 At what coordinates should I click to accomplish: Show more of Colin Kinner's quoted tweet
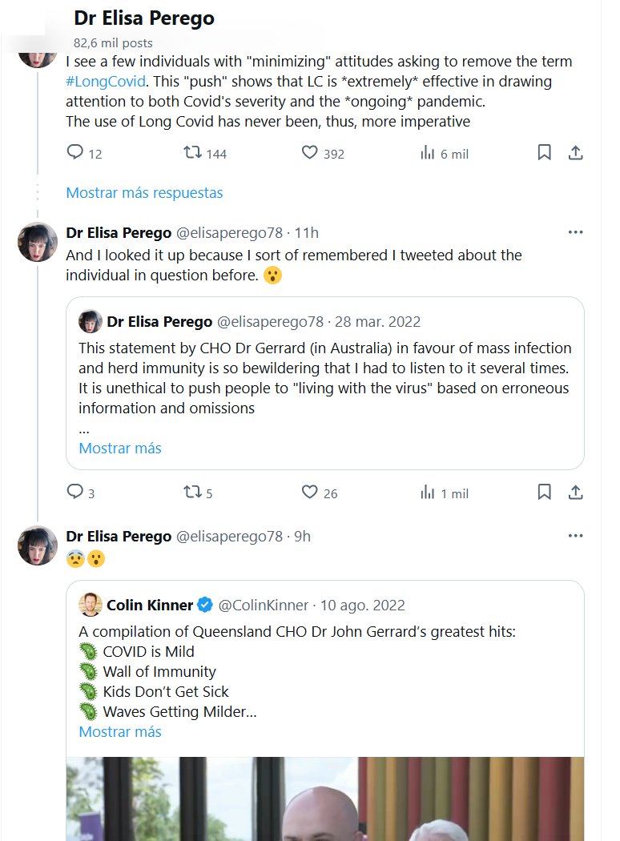[120, 731]
